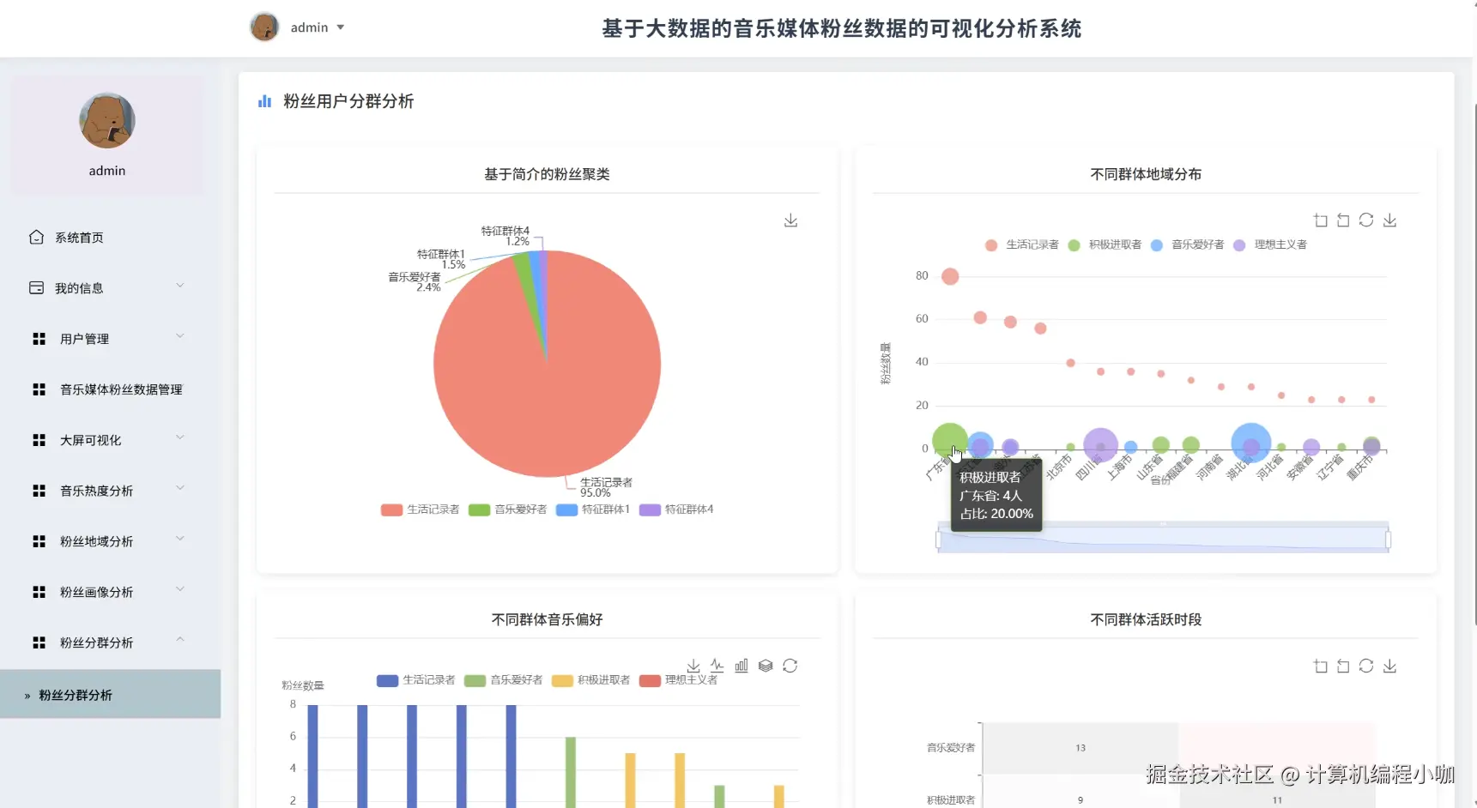Screen dimensions: 1477x808
Task: Collapse the 粉丝分群分析 parent menu chevron
Action: 180,640
